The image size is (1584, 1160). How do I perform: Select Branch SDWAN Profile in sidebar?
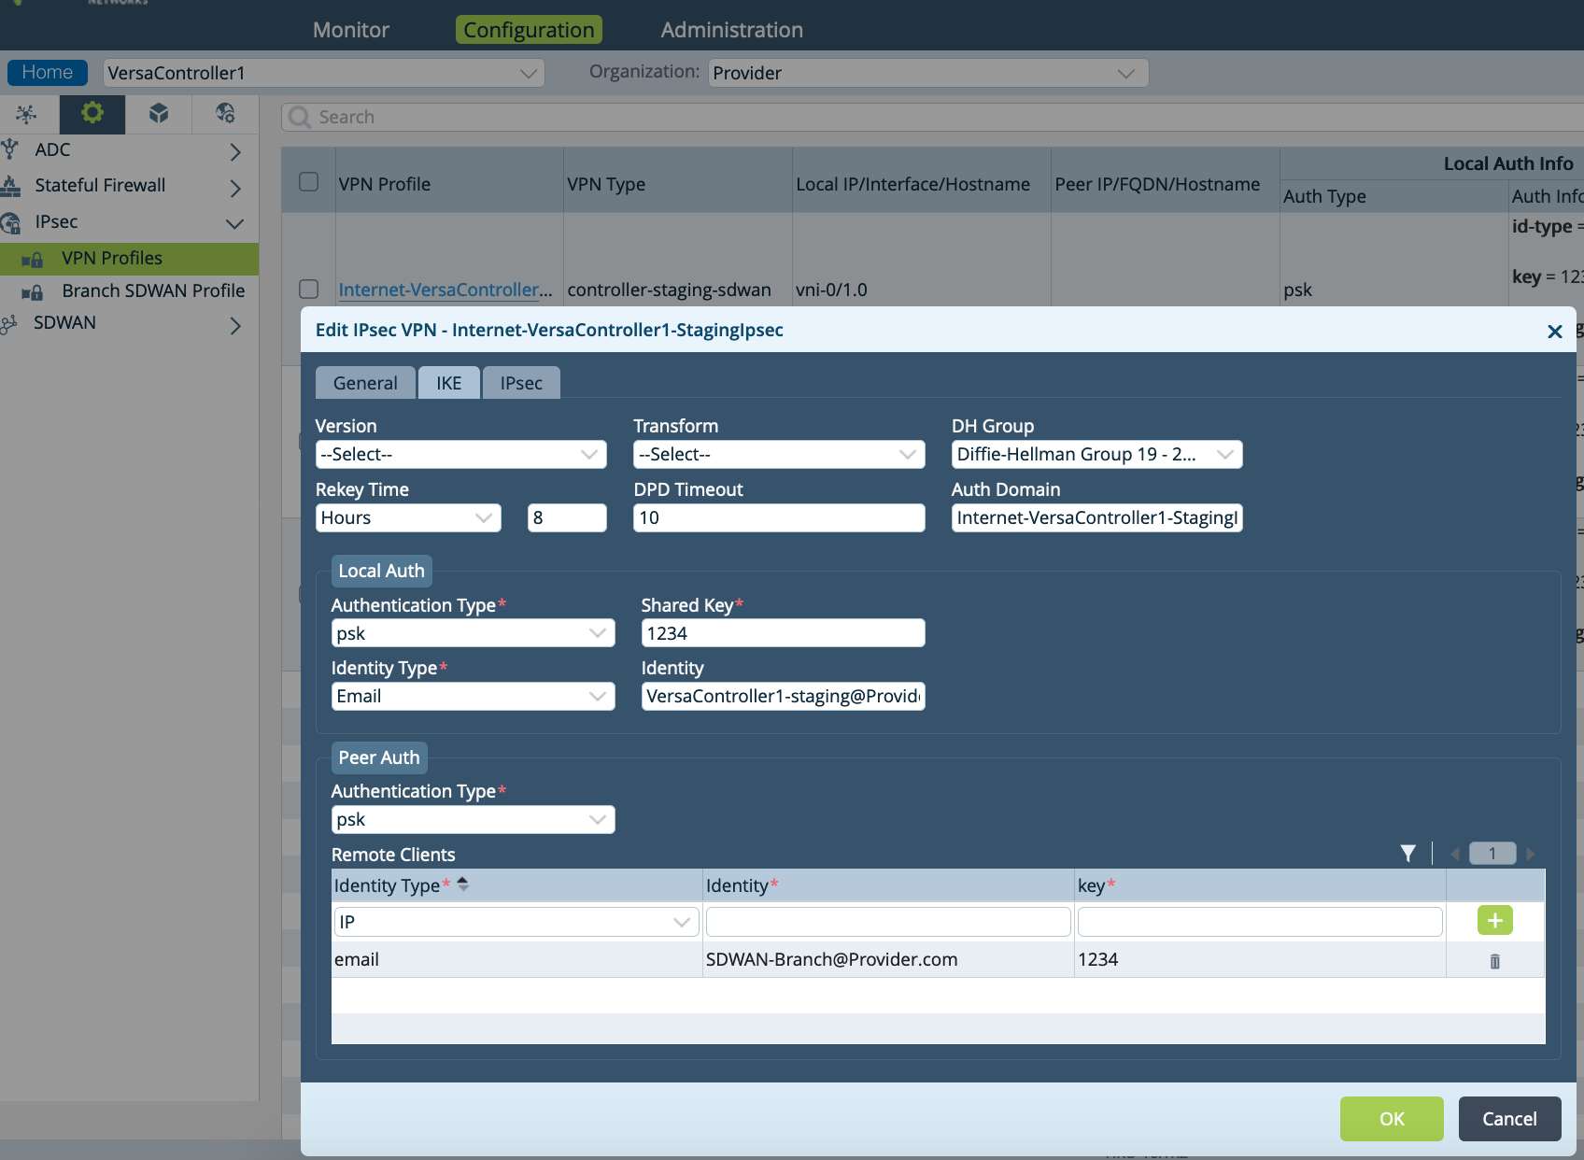pyautogui.click(x=129, y=291)
